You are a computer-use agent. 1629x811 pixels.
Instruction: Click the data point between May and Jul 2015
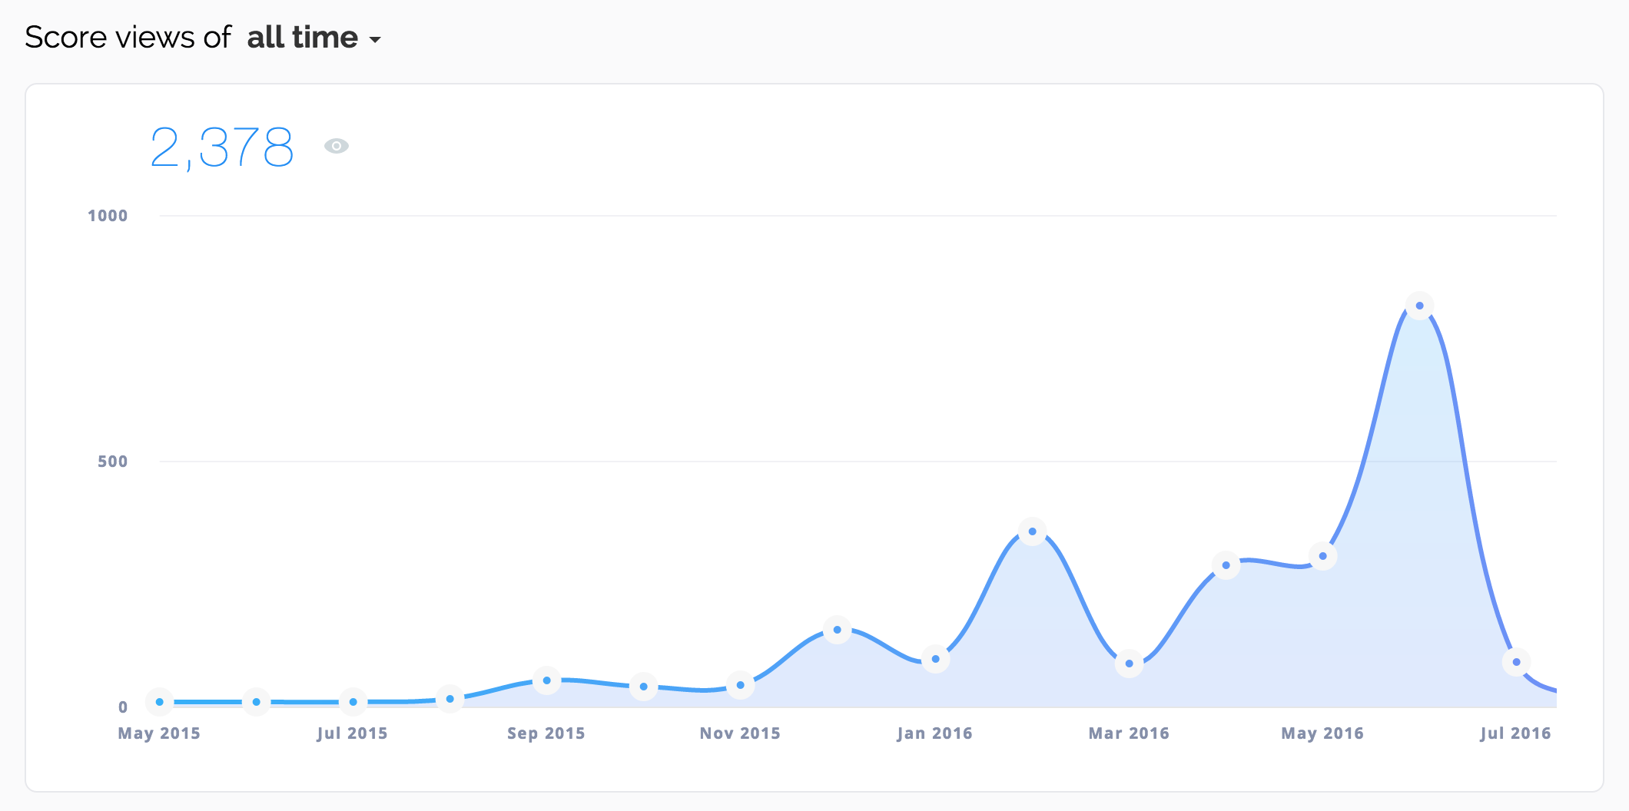pos(257,702)
